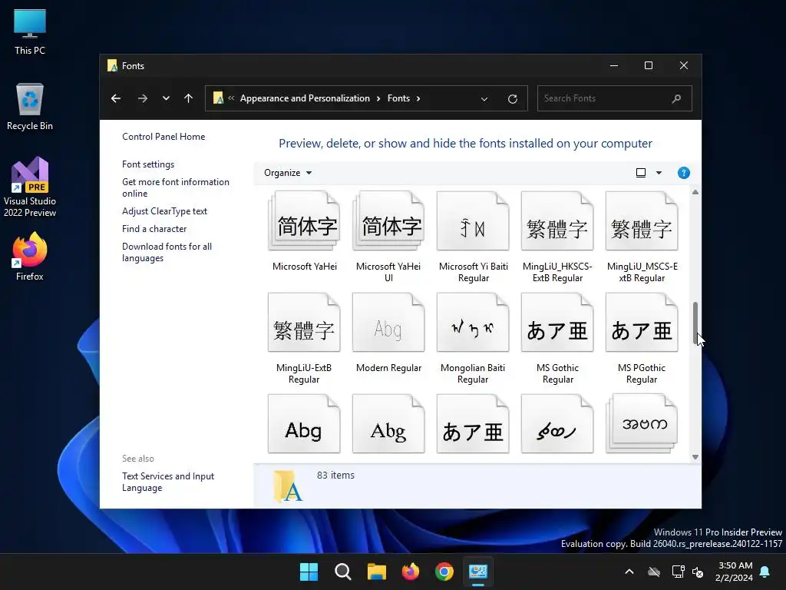
Task: Show hidden system tray icons
Action: (x=629, y=572)
